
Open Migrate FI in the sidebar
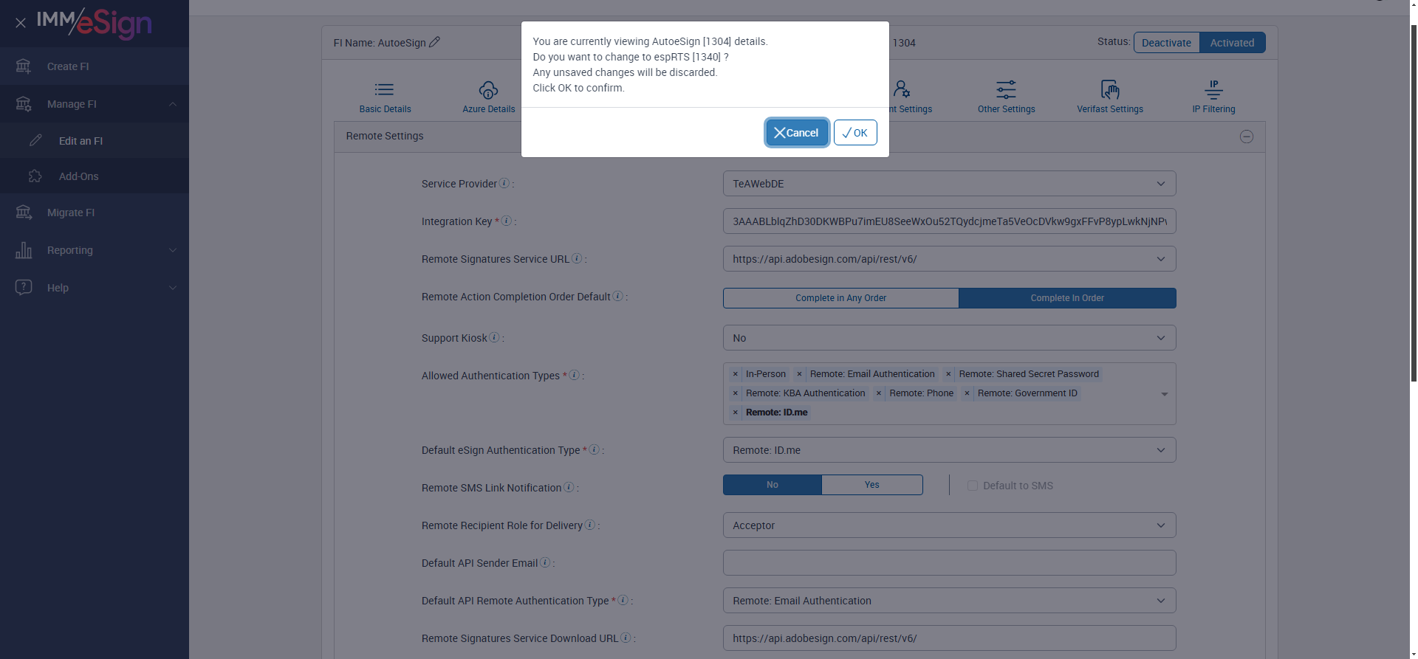point(95,213)
